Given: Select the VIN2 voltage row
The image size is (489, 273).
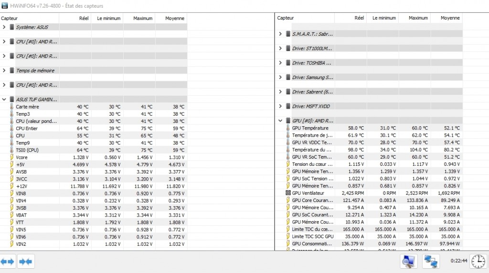Looking at the screenshot, I should [94, 244].
